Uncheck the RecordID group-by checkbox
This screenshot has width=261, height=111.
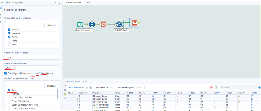pos(9,30)
